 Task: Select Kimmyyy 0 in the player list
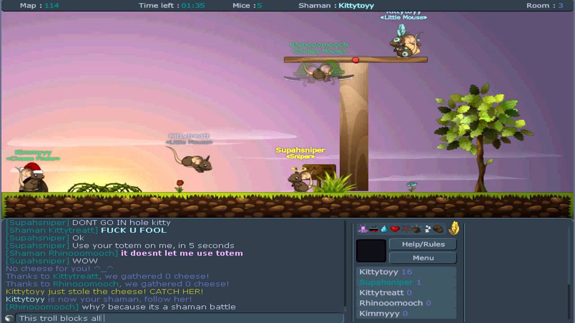(407, 313)
